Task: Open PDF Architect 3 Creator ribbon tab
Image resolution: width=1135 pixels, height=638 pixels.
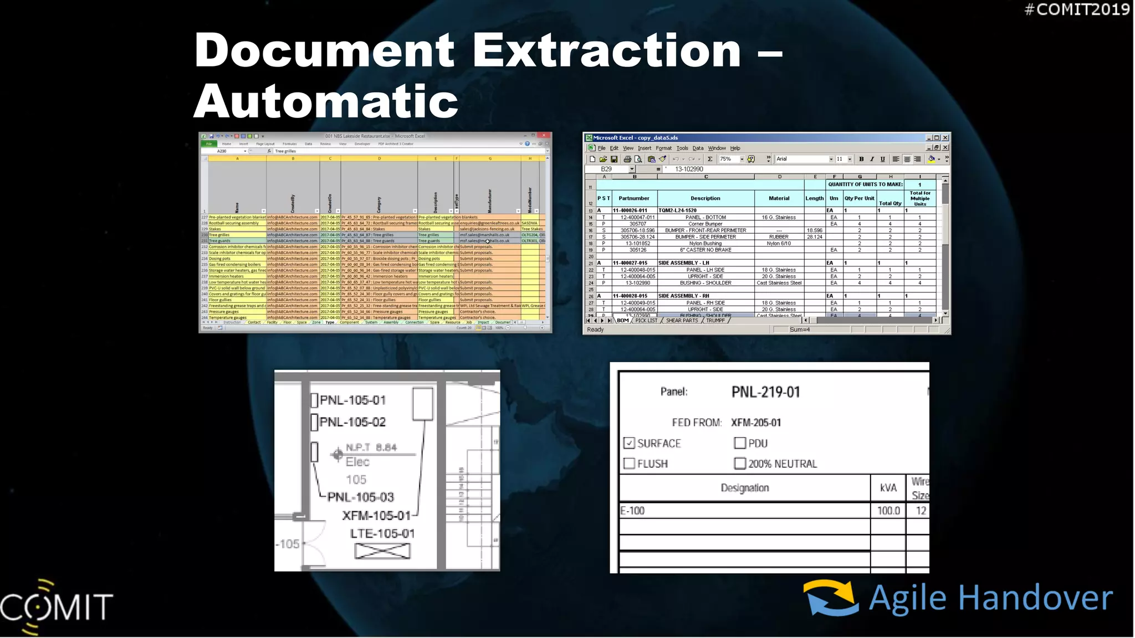Action: (396, 144)
